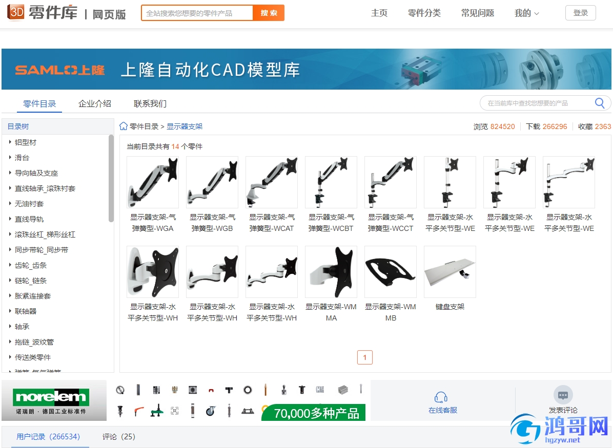Image resolution: width=613 pixels, height=448 pixels.
Task: Open 零件分类 in the top navigation
Action: (424, 13)
